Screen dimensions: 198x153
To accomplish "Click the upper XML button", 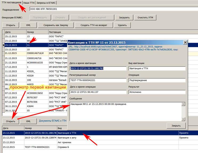I will 28,25.
